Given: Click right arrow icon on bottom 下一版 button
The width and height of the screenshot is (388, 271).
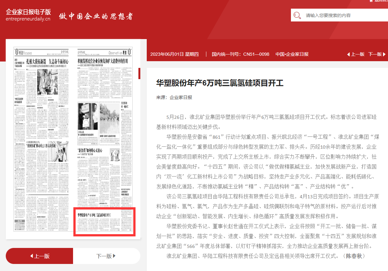Looking at the screenshot, I should (x=114, y=256).
